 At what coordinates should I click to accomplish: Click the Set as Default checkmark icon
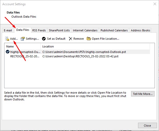(44, 39)
